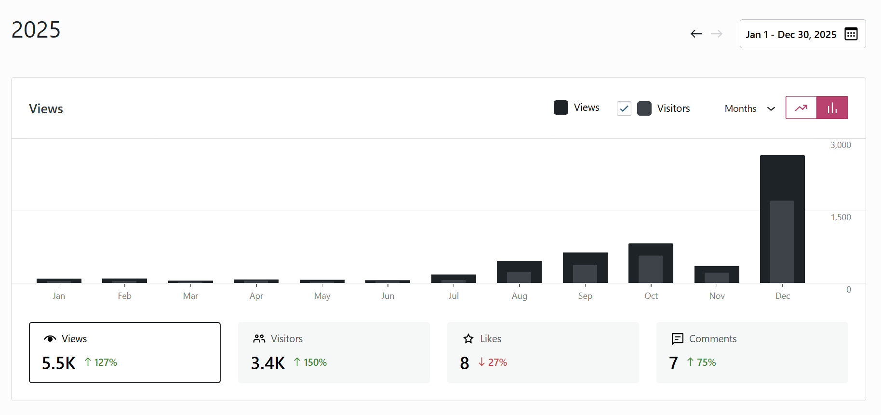Select the Views stat tab

click(x=125, y=352)
